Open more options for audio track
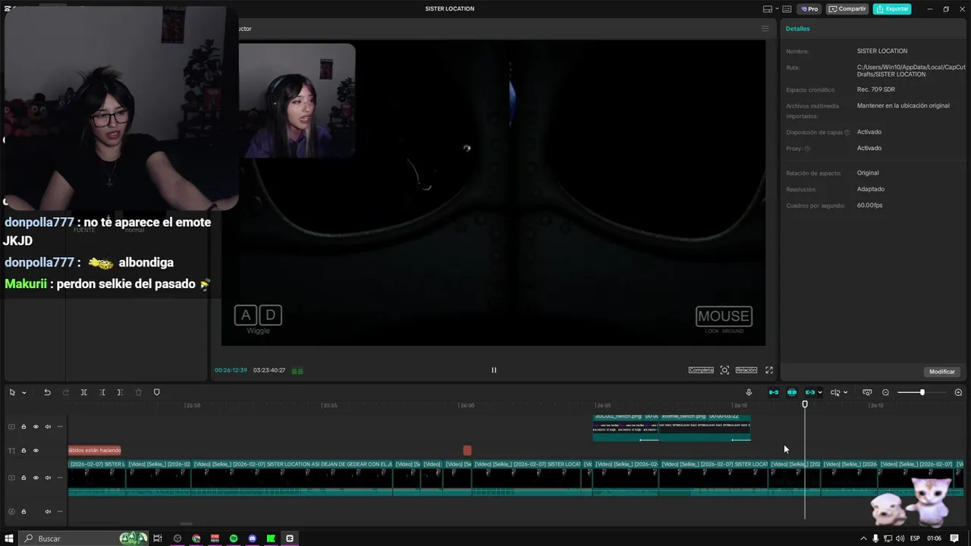 [60, 511]
